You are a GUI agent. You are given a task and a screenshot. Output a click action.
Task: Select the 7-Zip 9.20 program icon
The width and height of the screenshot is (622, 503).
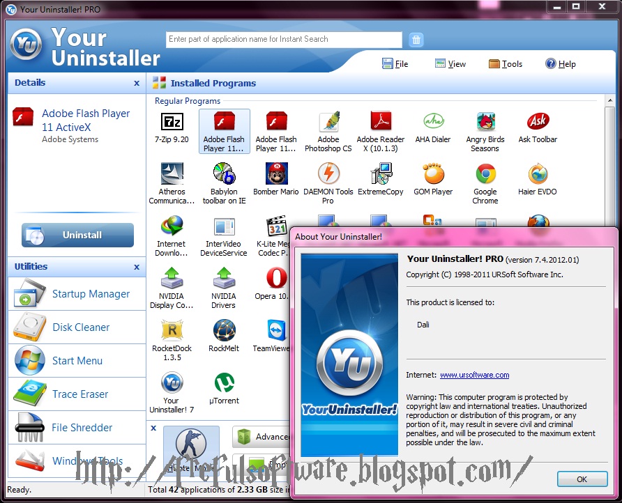click(172, 122)
